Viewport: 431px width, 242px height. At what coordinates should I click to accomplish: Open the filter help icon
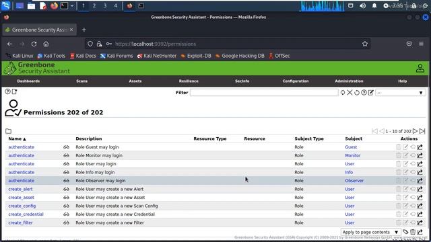[364, 93]
